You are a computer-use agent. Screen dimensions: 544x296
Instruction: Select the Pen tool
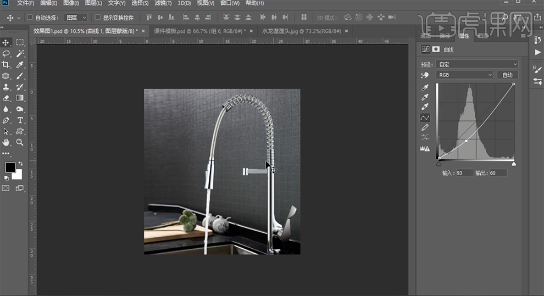pos(6,120)
